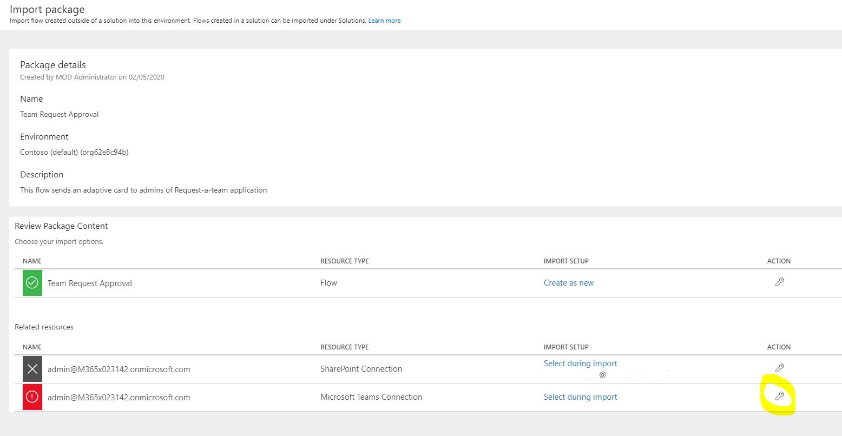Click the IMPORT SETUP column header
The height and width of the screenshot is (436, 842).
pos(566,261)
